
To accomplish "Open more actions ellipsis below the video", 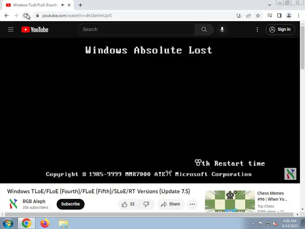I will (192, 204).
